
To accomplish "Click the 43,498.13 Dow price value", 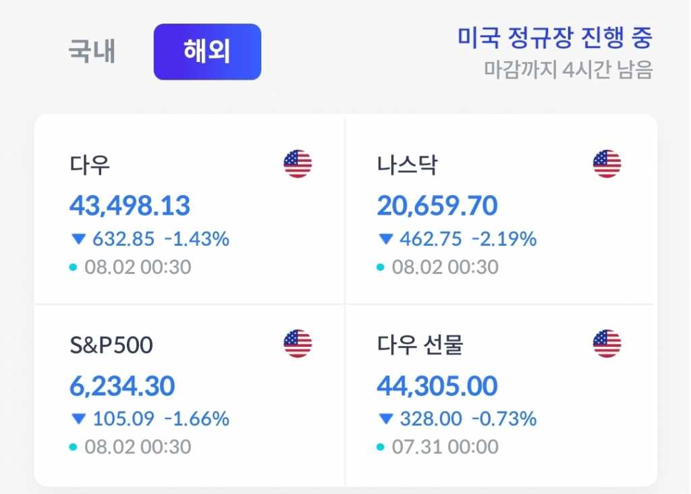I will (x=130, y=206).
